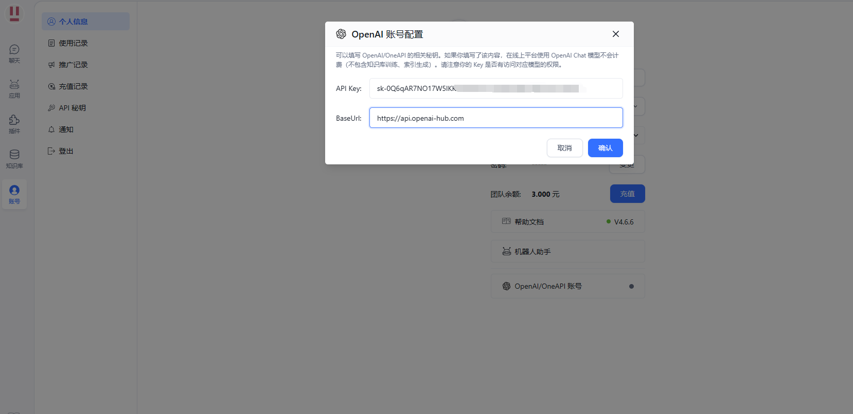Open the 知识库 knowledge base section
The height and width of the screenshot is (414, 853).
point(14,159)
